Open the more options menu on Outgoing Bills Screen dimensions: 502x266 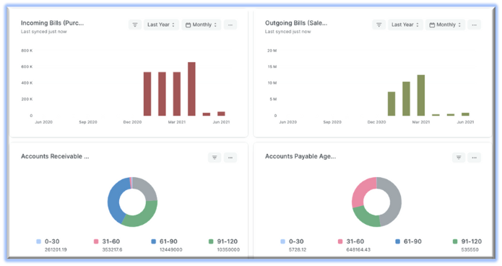[474, 25]
